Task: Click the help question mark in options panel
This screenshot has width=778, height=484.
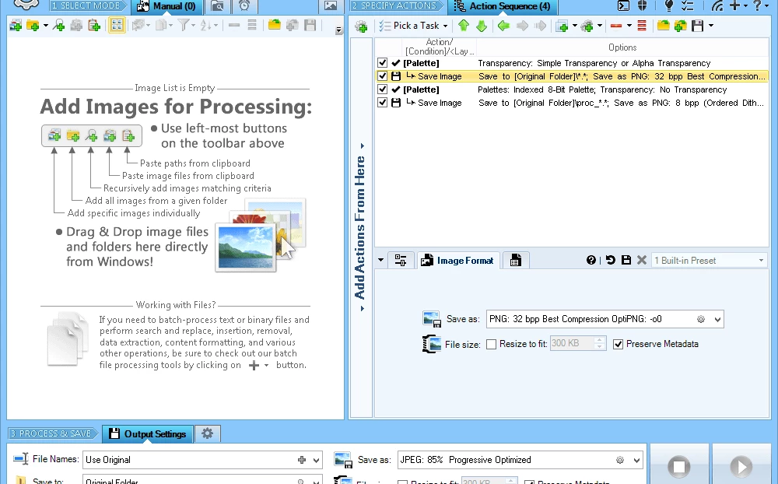Action: [591, 261]
